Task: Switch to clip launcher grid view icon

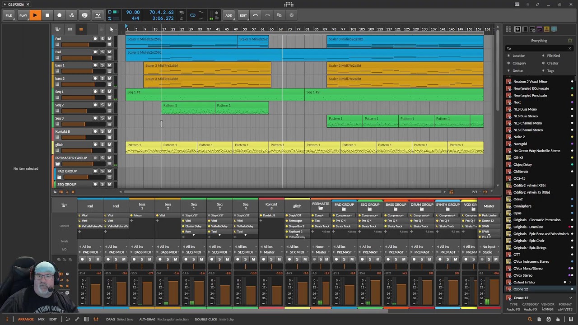Action: tap(70, 29)
